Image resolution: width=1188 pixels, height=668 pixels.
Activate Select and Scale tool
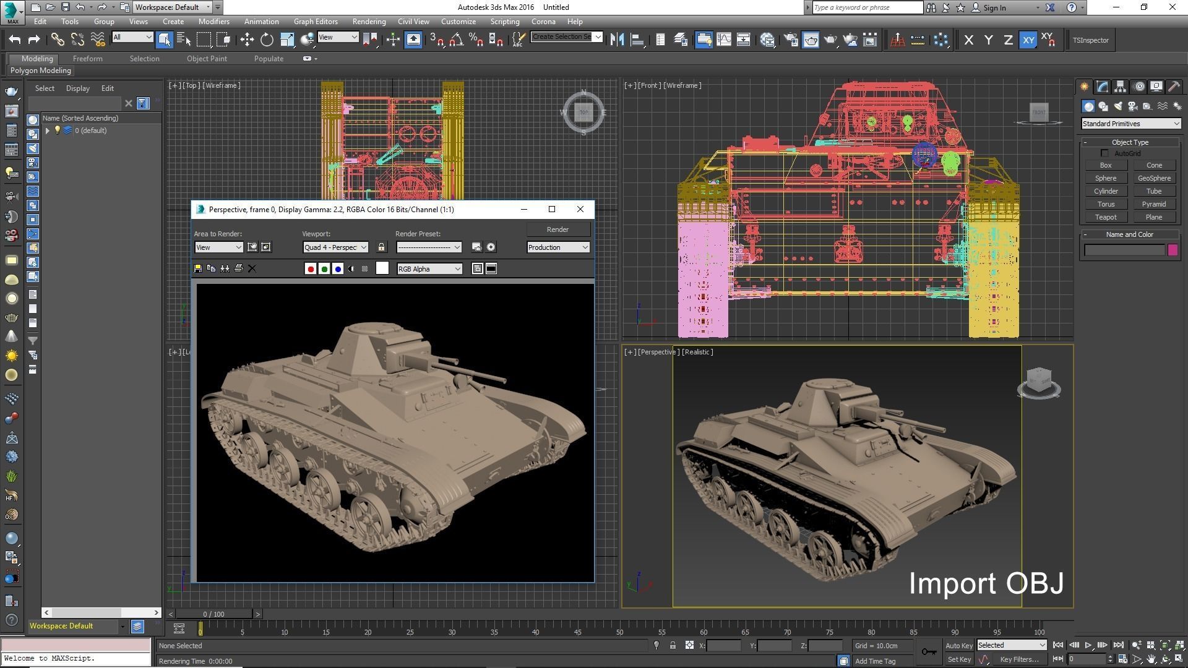pyautogui.click(x=286, y=40)
